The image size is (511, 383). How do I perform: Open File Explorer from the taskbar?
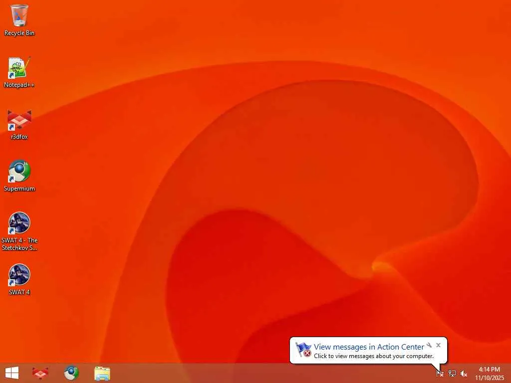pyautogui.click(x=102, y=373)
